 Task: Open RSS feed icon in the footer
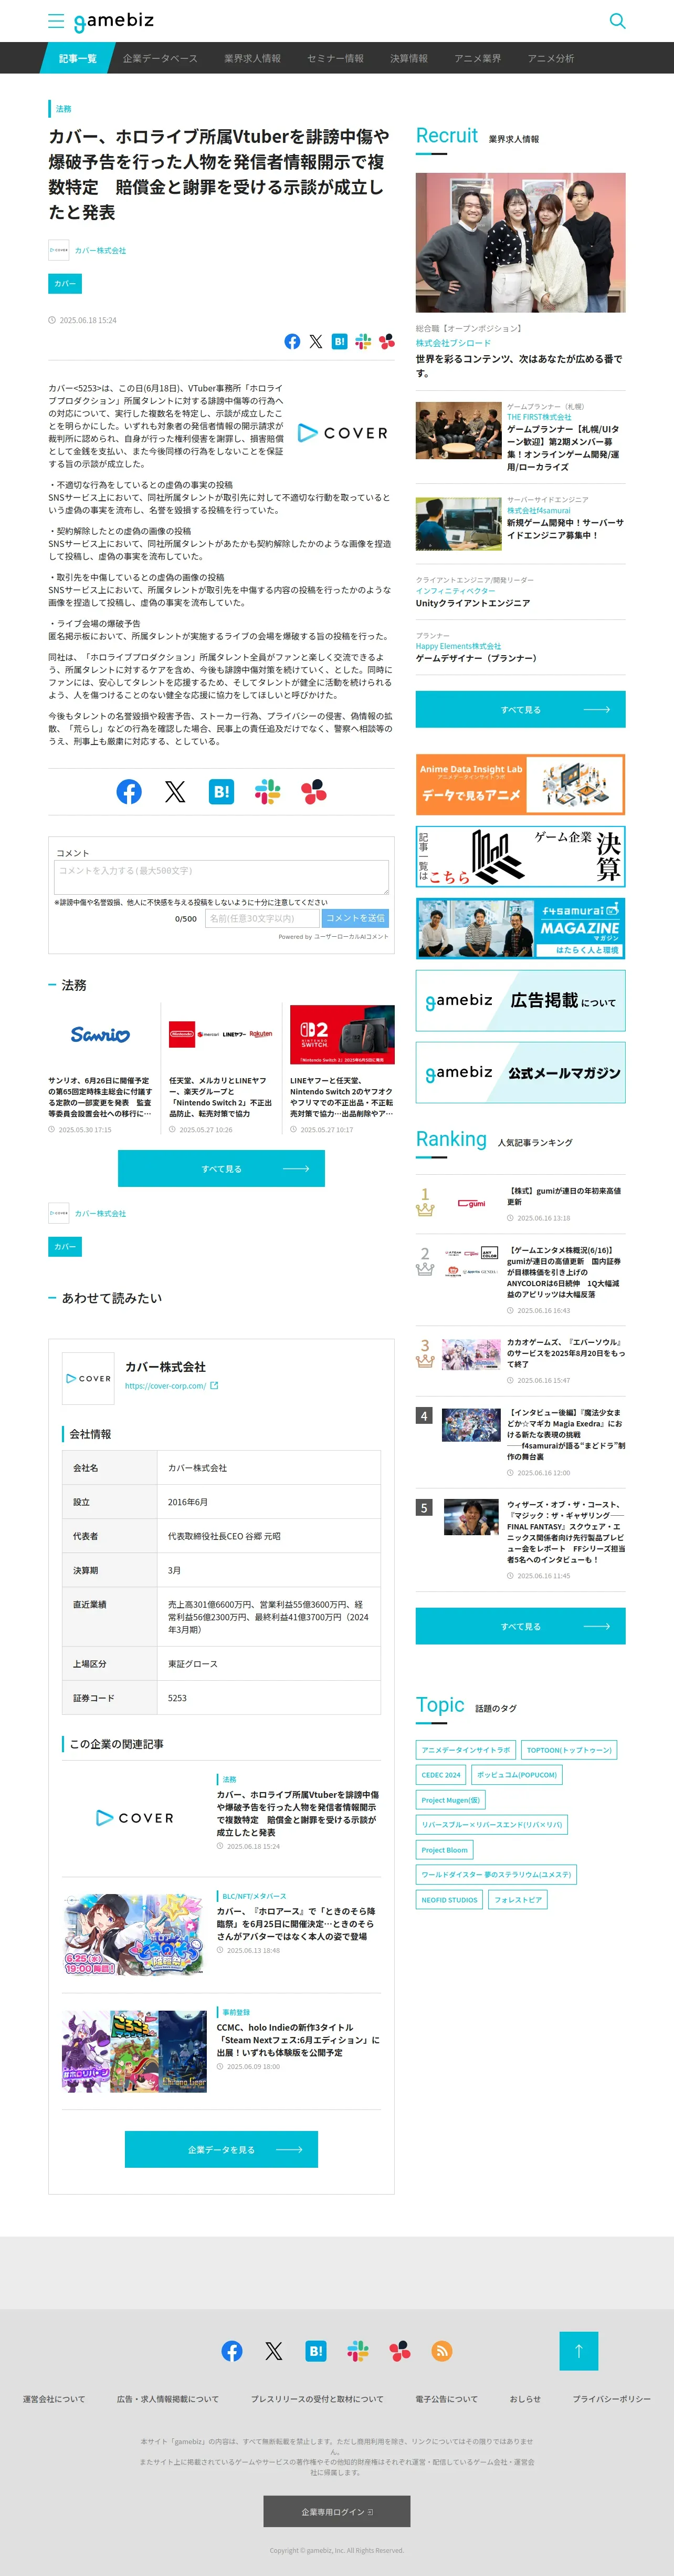(x=441, y=2350)
